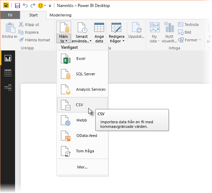Select SQL Server data source
The height and width of the screenshot is (193, 212).
[82, 74]
